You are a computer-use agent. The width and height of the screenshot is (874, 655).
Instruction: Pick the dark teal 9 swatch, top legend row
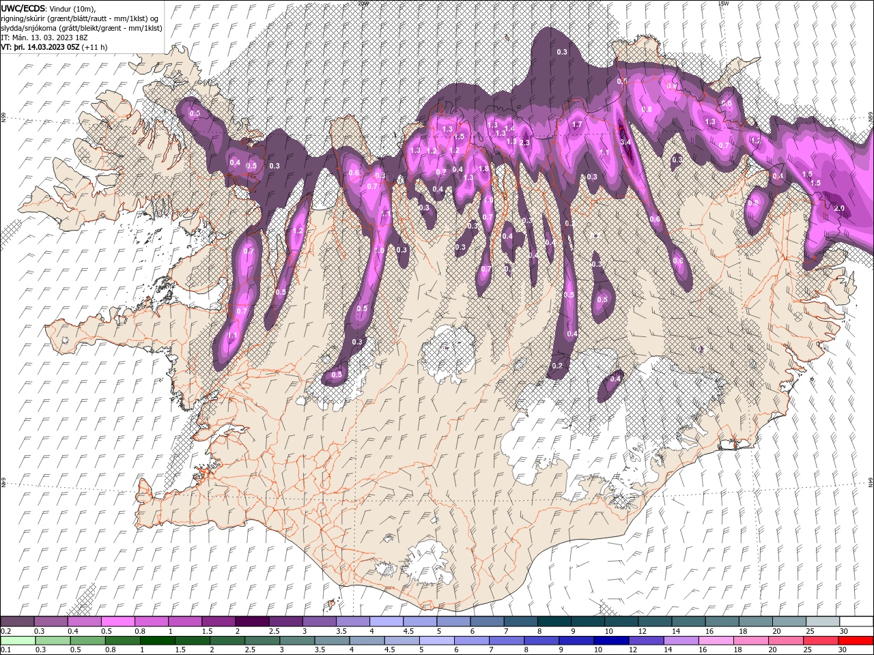click(587, 622)
